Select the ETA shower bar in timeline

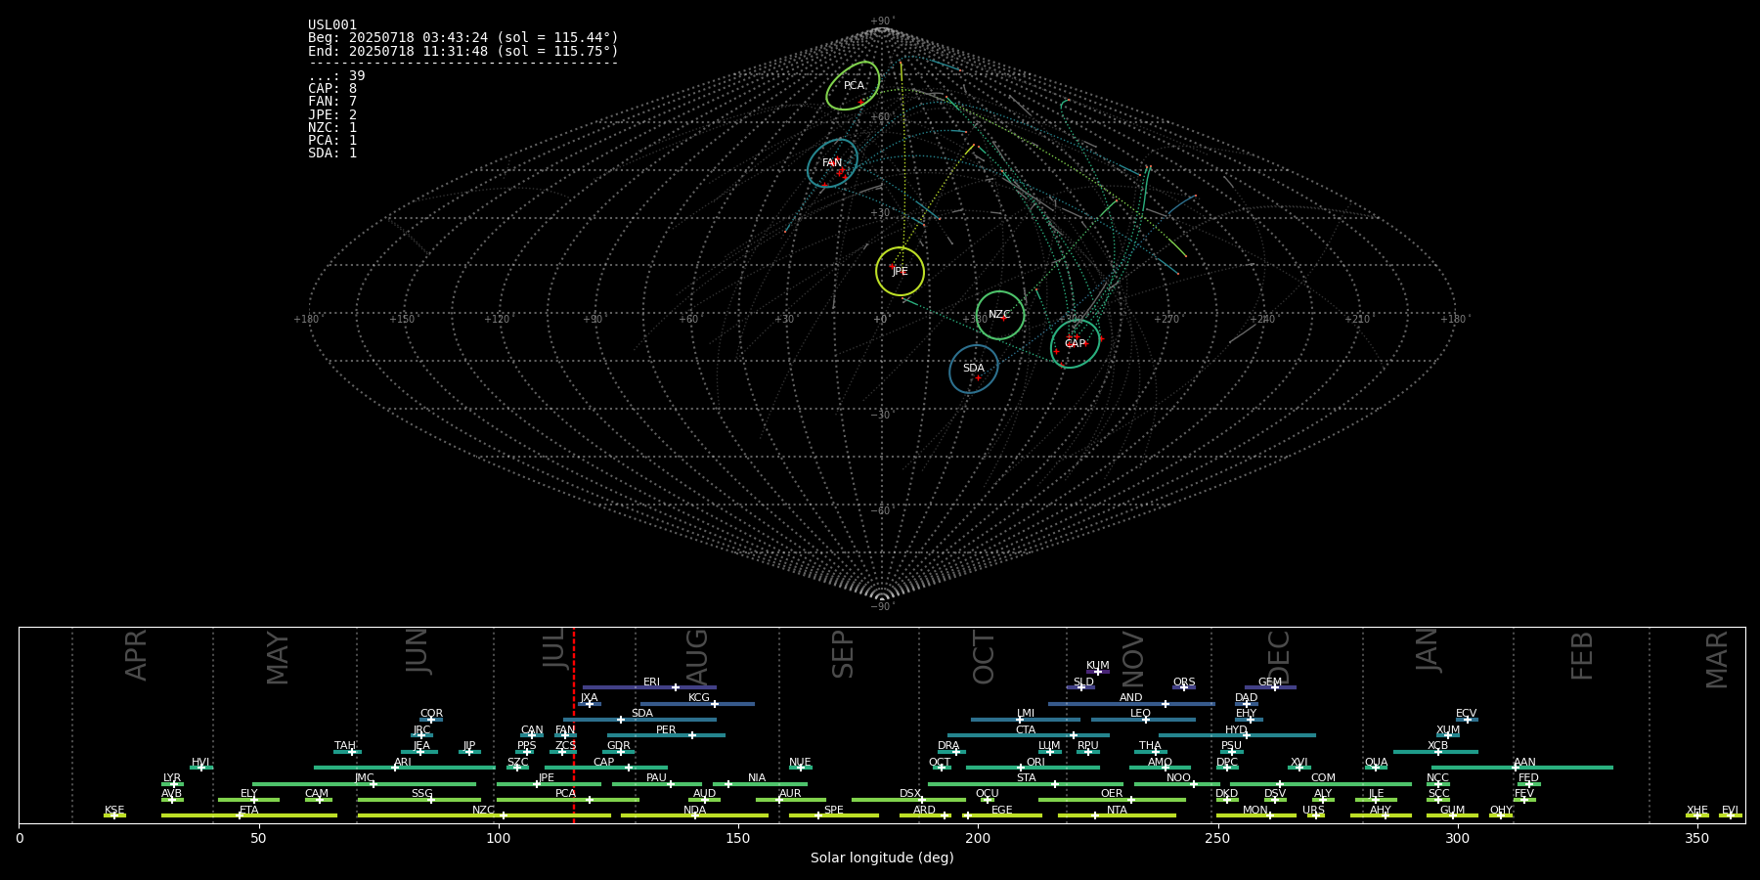click(x=249, y=815)
